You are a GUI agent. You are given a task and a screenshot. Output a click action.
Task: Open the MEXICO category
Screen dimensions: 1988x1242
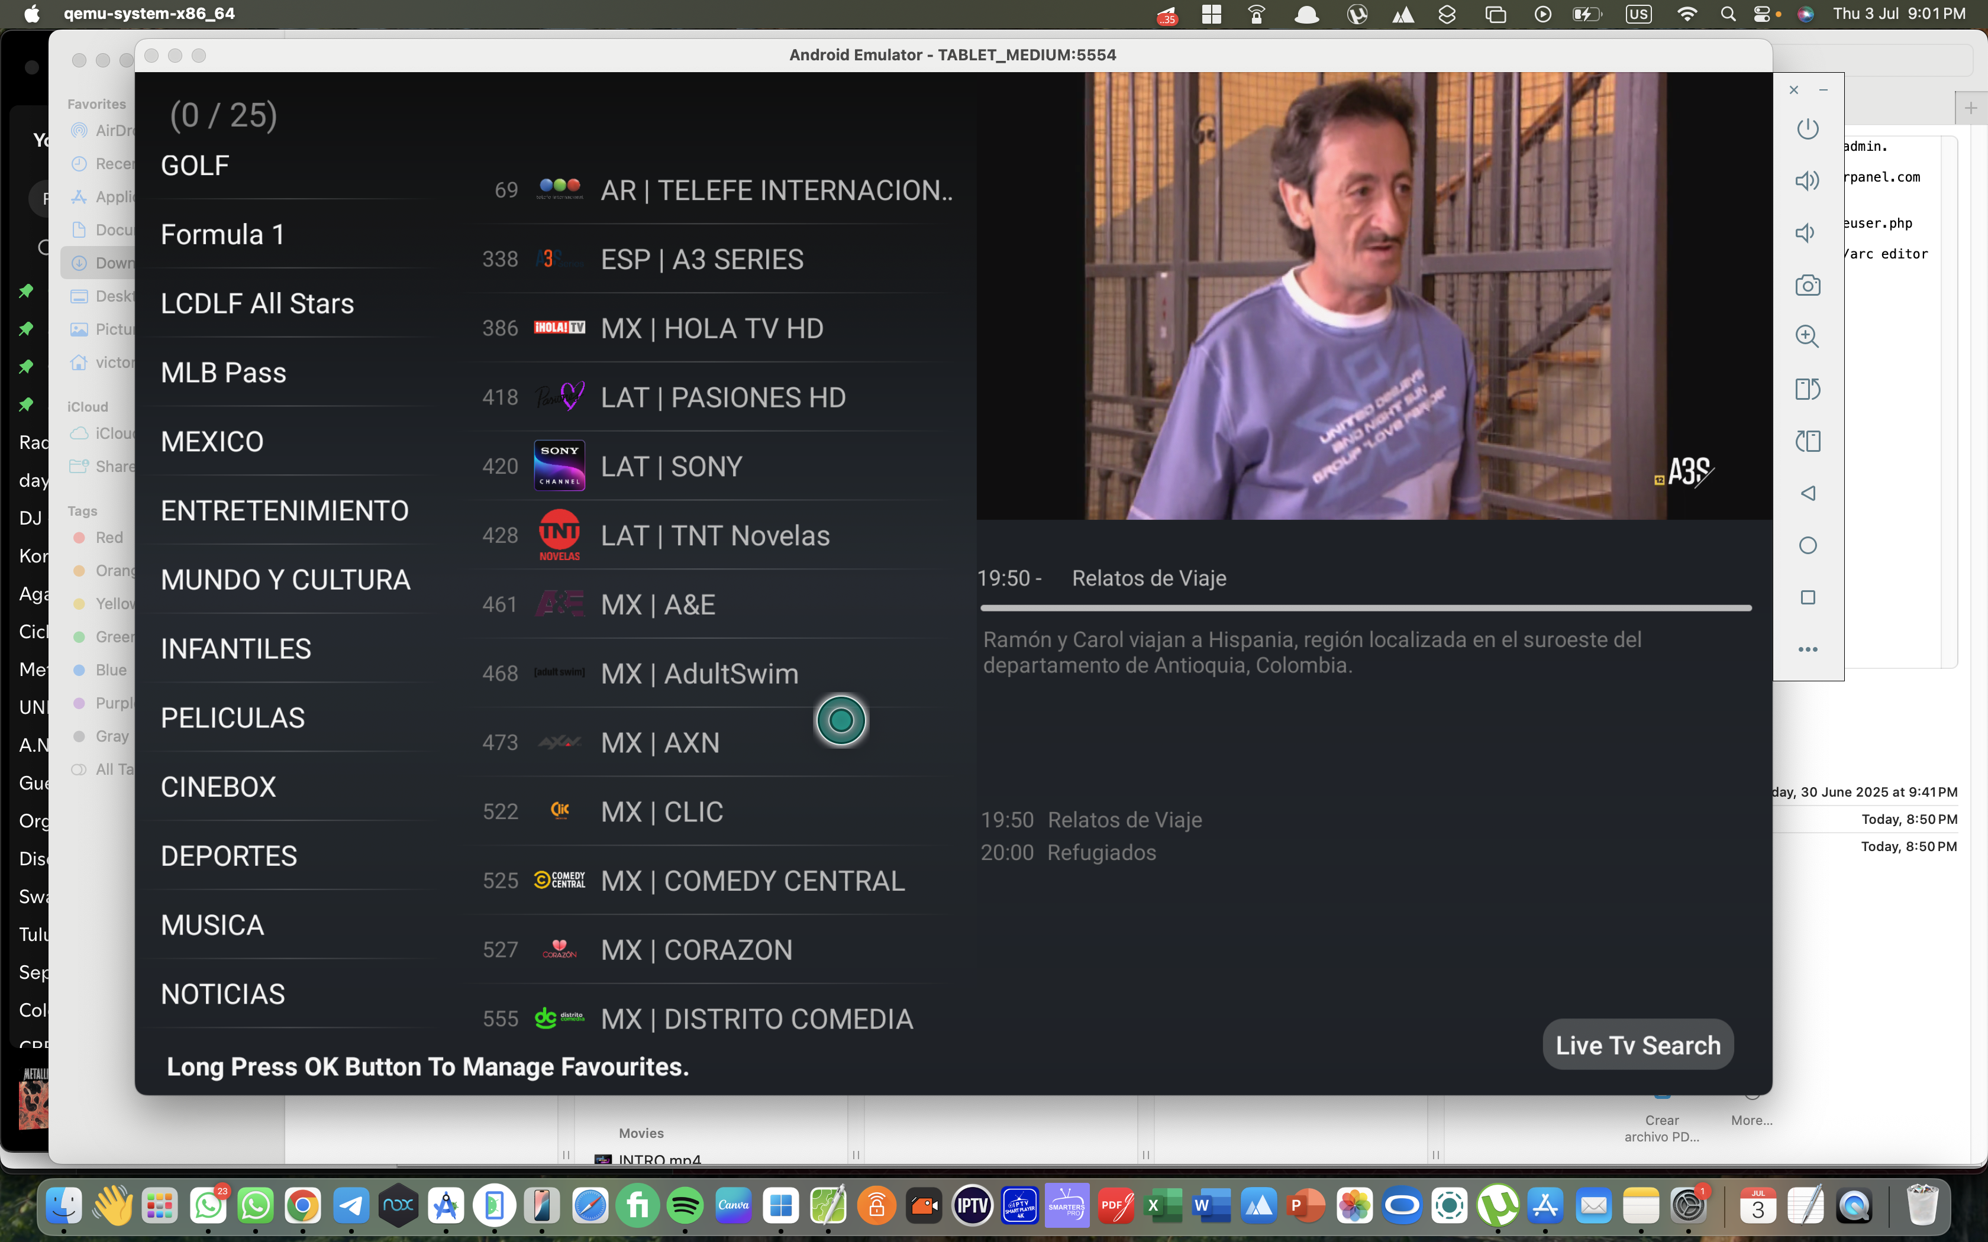pos(212,442)
